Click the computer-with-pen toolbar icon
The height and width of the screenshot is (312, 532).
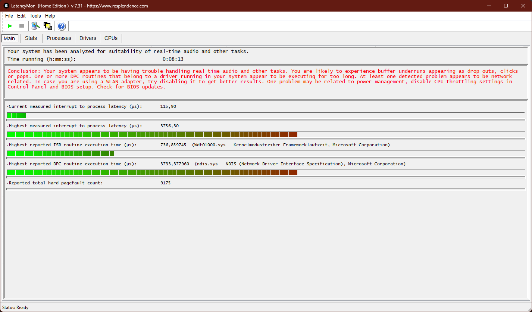35,26
